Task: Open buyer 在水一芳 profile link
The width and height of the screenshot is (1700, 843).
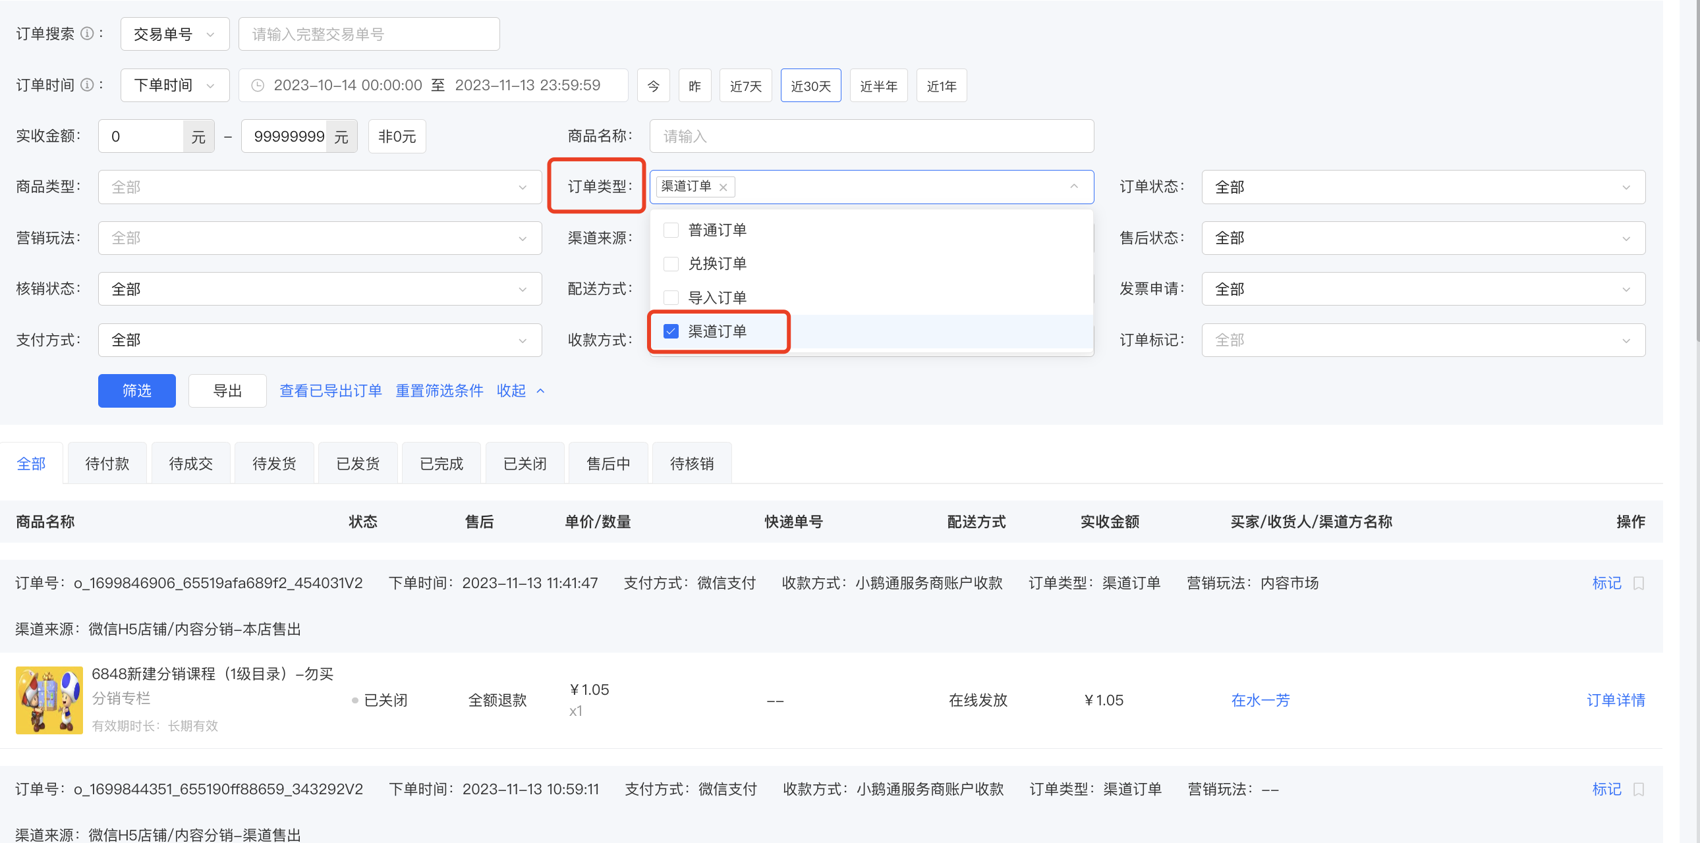Action: pyautogui.click(x=1261, y=701)
